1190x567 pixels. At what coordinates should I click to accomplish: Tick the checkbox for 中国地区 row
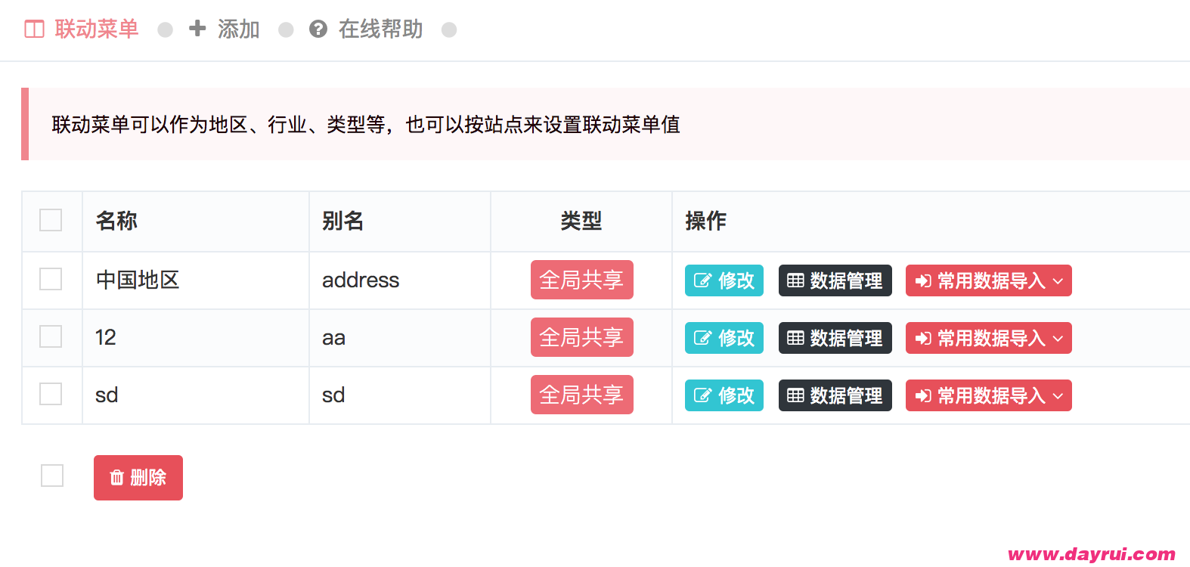51,279
